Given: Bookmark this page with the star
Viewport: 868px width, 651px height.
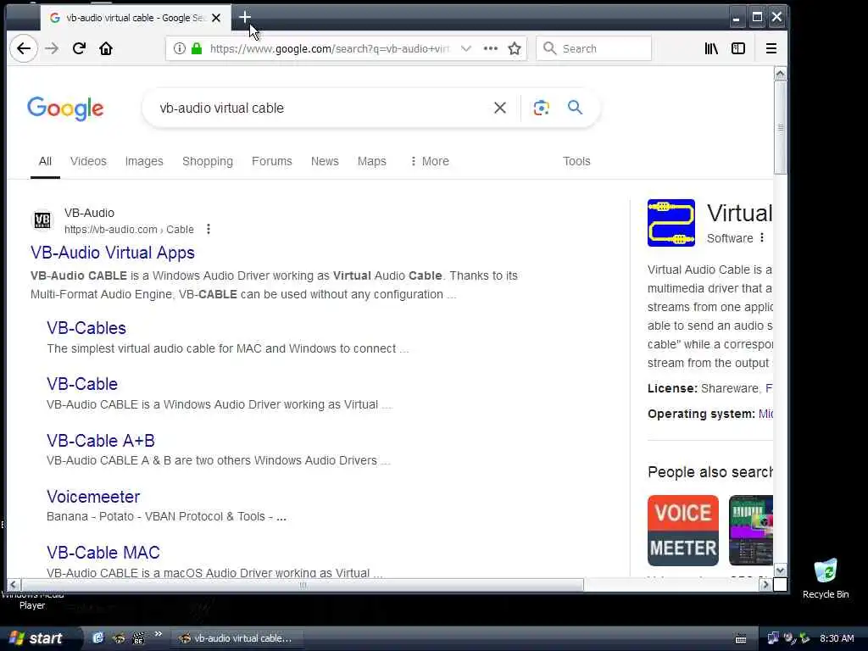Looking at the screenshot, I should click(515, 48).
